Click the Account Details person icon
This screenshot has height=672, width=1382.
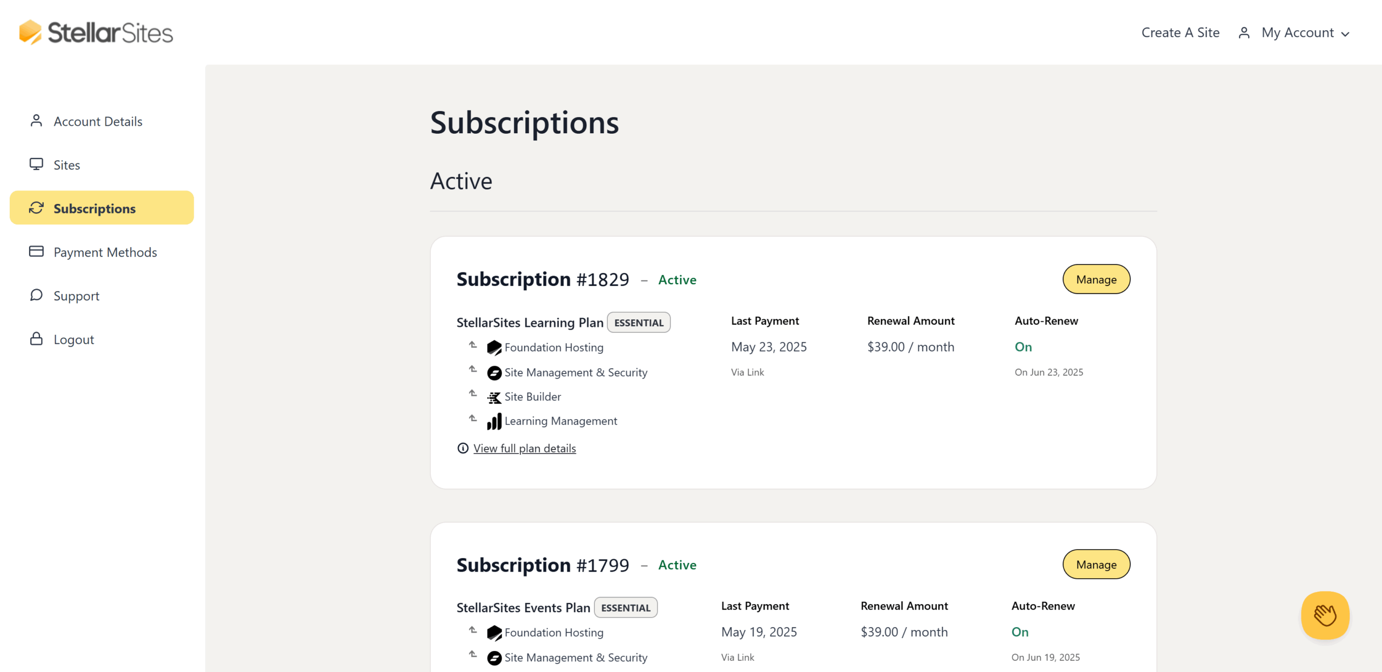pos(36,121)
